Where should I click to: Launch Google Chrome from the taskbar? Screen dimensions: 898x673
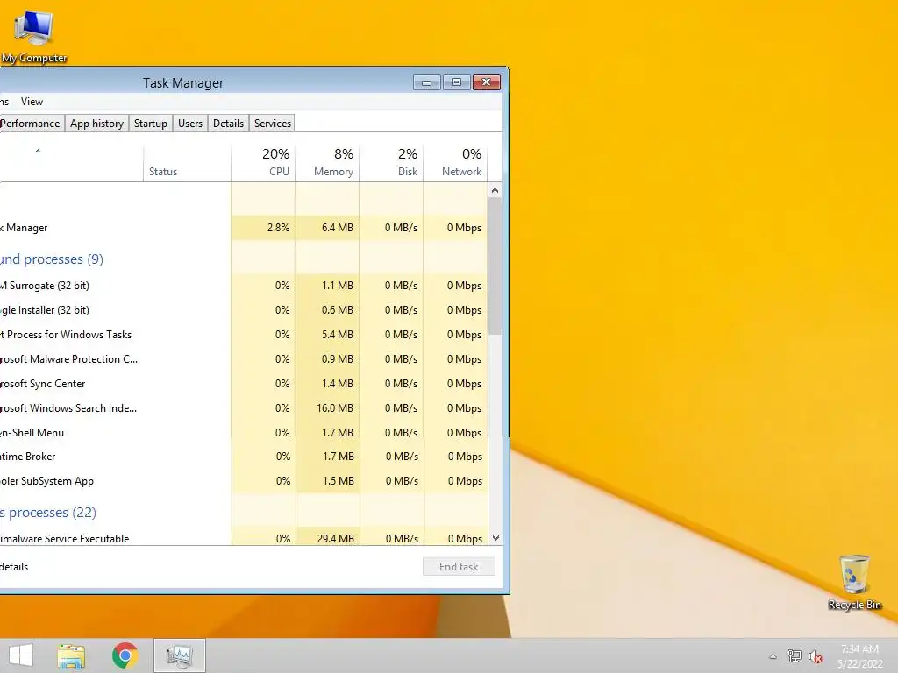tap(125, 655)
